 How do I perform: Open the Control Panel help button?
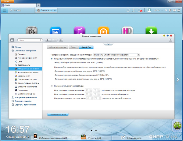pos(170,40)
